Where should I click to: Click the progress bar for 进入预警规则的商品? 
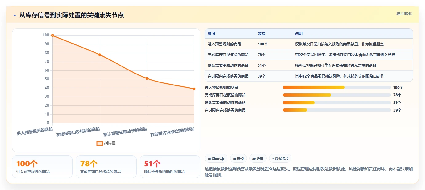[337, 88]
